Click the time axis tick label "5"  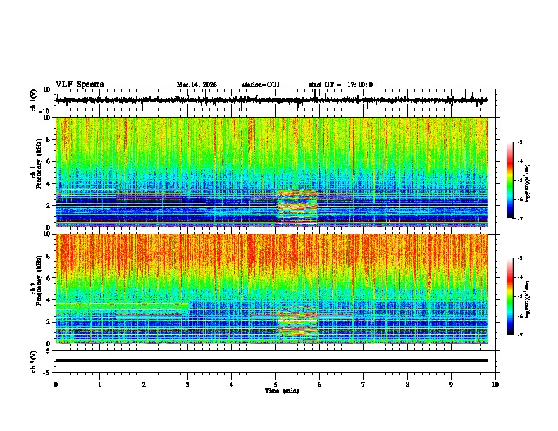click(275, 385)
